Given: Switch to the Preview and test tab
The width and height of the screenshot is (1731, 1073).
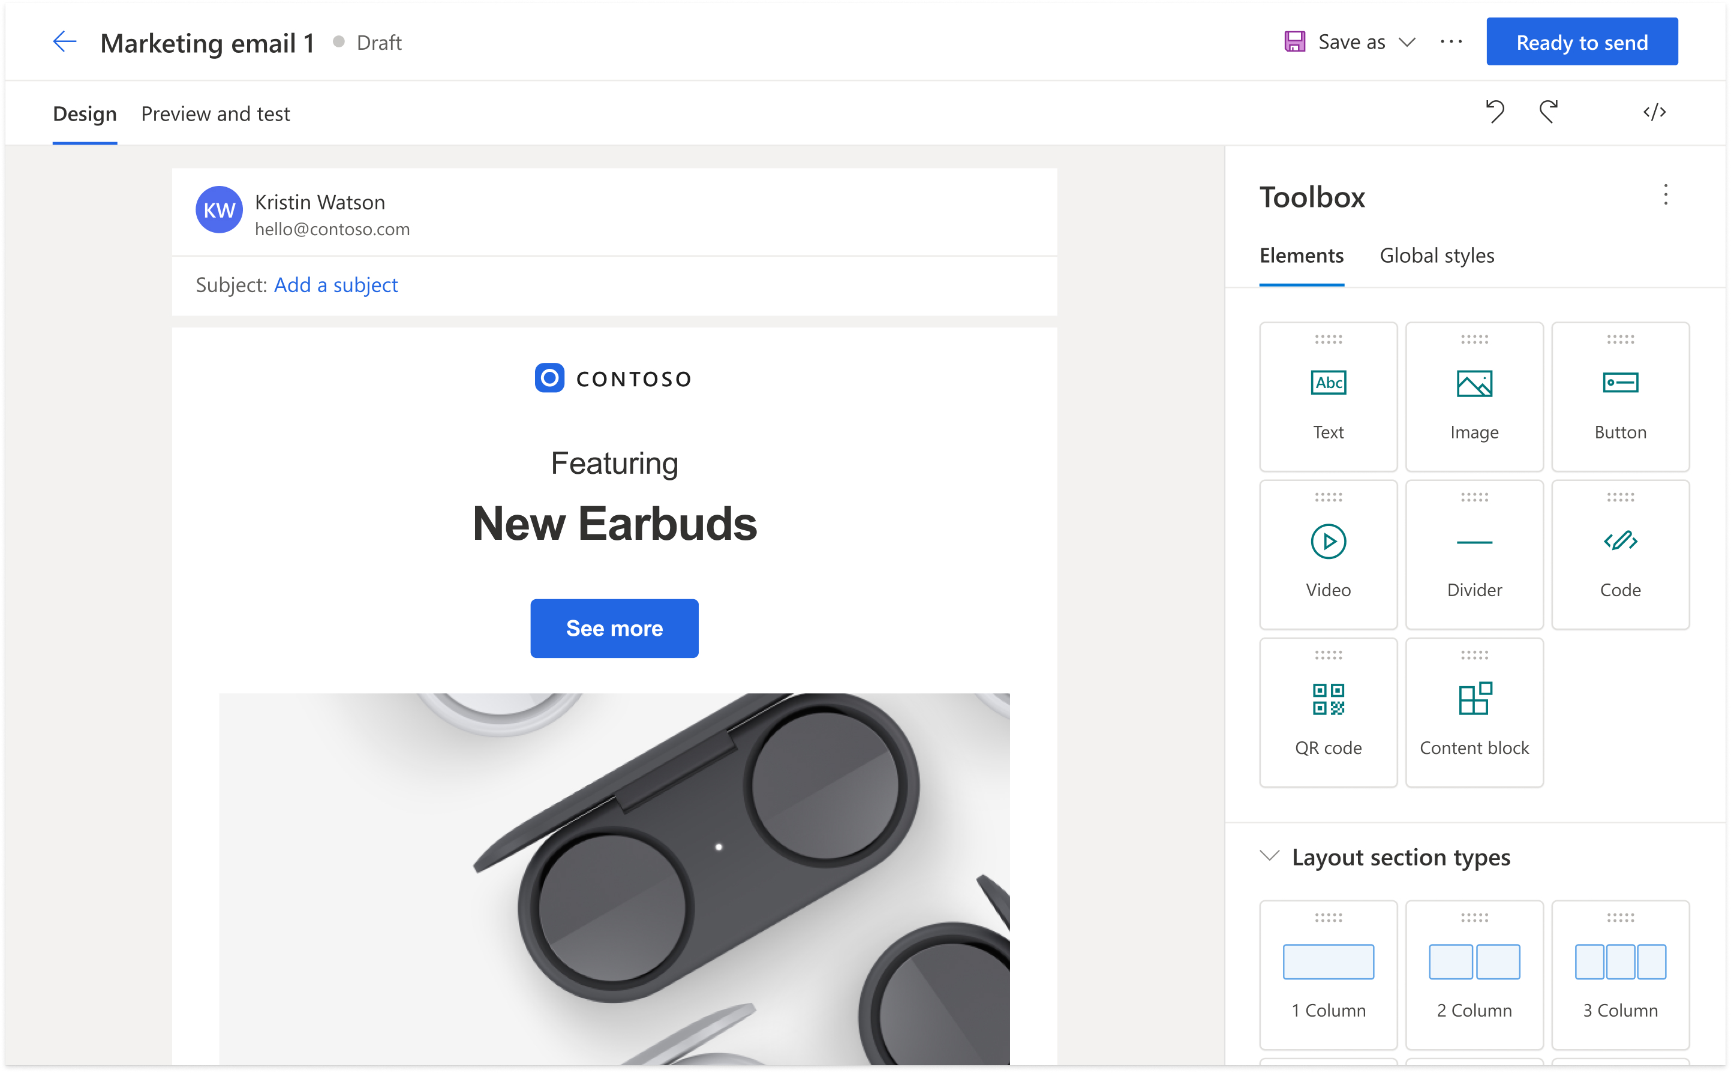Looking at the screenshot, I should tap(215, 114).
